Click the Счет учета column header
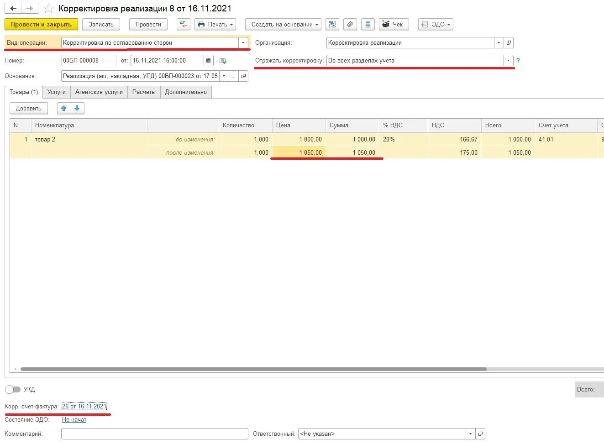The height and width of the screenshot is (444, 604). tap(566, 125)
